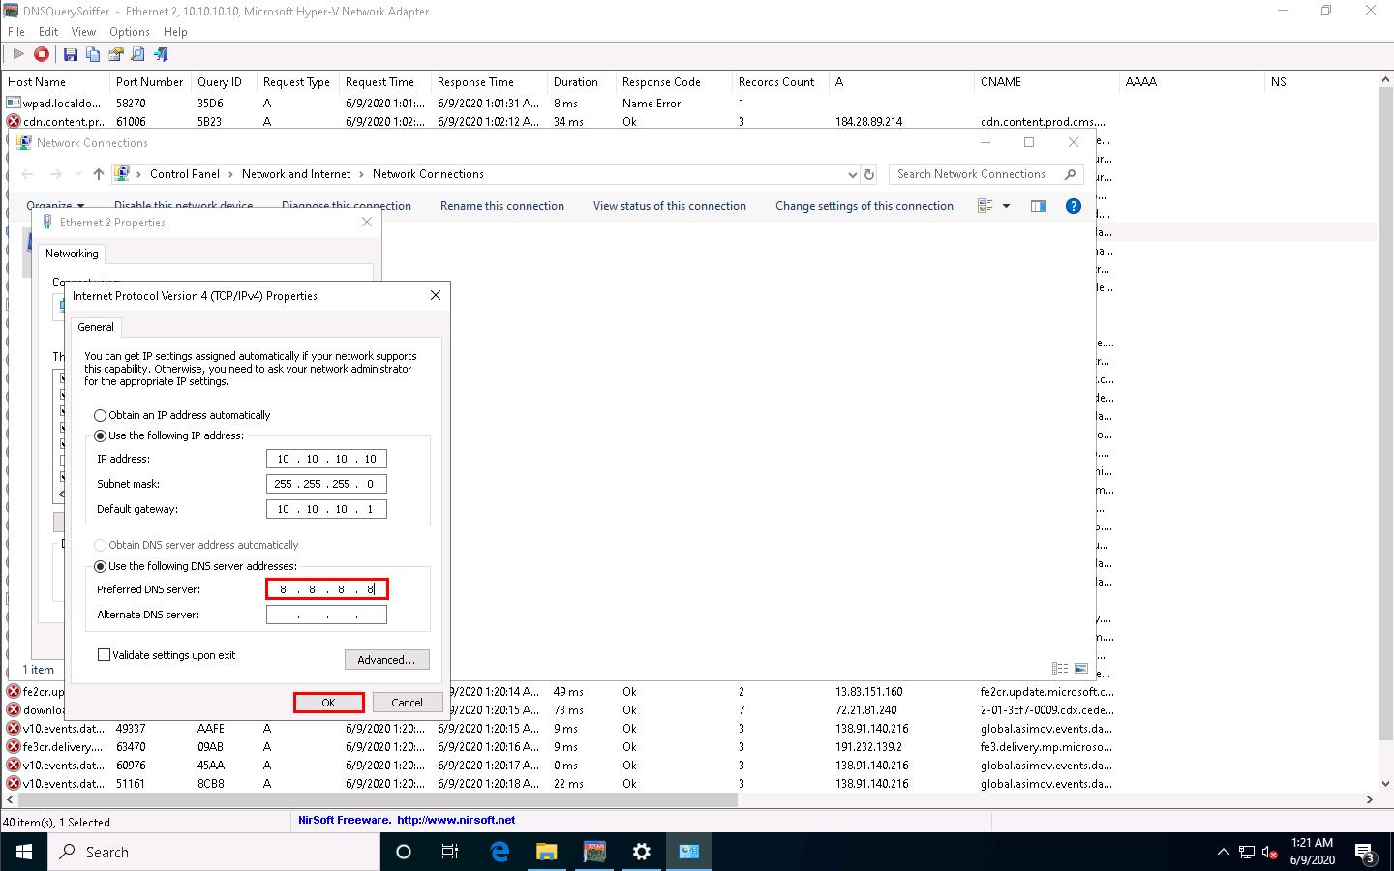Click the help question mark in Network Connections
This screenshot has width=1394, height=871.
pyautogui.click(x=1073, y=206)
